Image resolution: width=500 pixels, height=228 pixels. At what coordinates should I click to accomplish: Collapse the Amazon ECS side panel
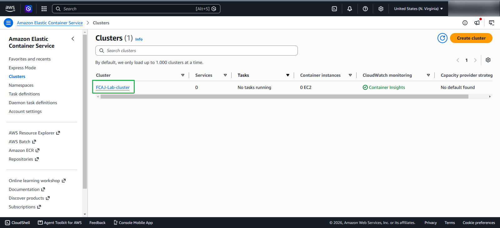click(73, 39)
